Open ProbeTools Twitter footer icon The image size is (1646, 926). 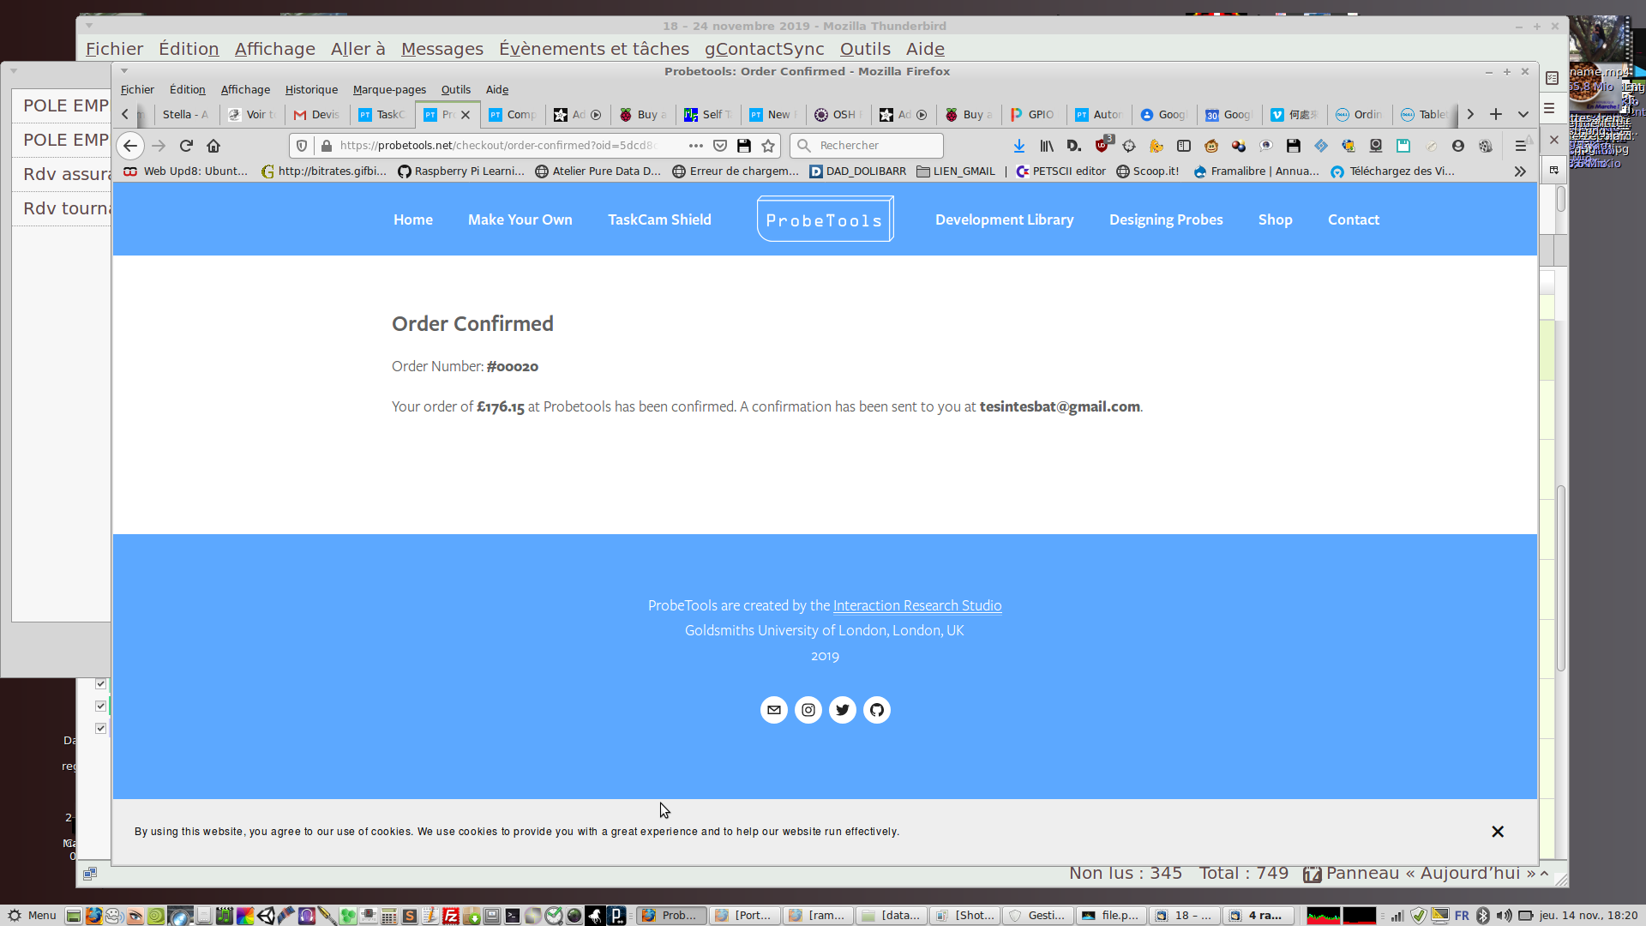[x=842, y=710]
